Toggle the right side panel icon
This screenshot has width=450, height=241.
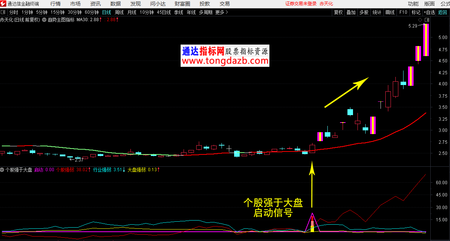(x=427, y=20)
